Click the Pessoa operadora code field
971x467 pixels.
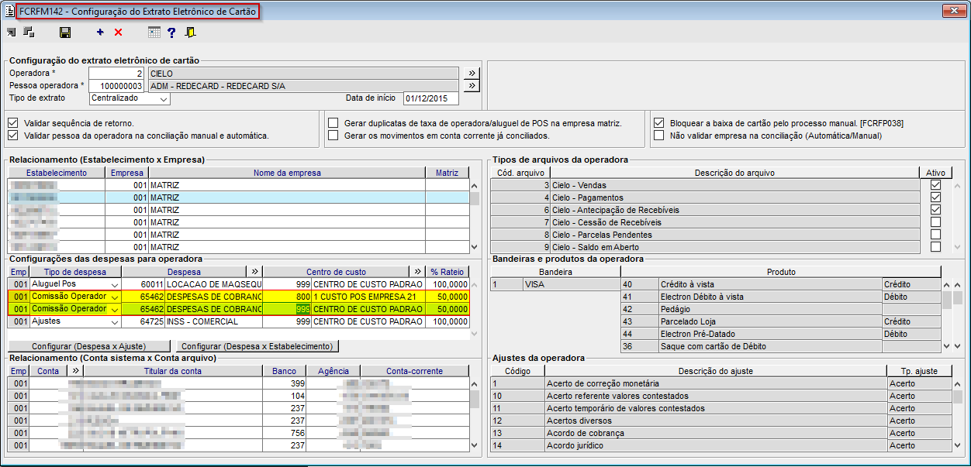[x=116, y=86]
